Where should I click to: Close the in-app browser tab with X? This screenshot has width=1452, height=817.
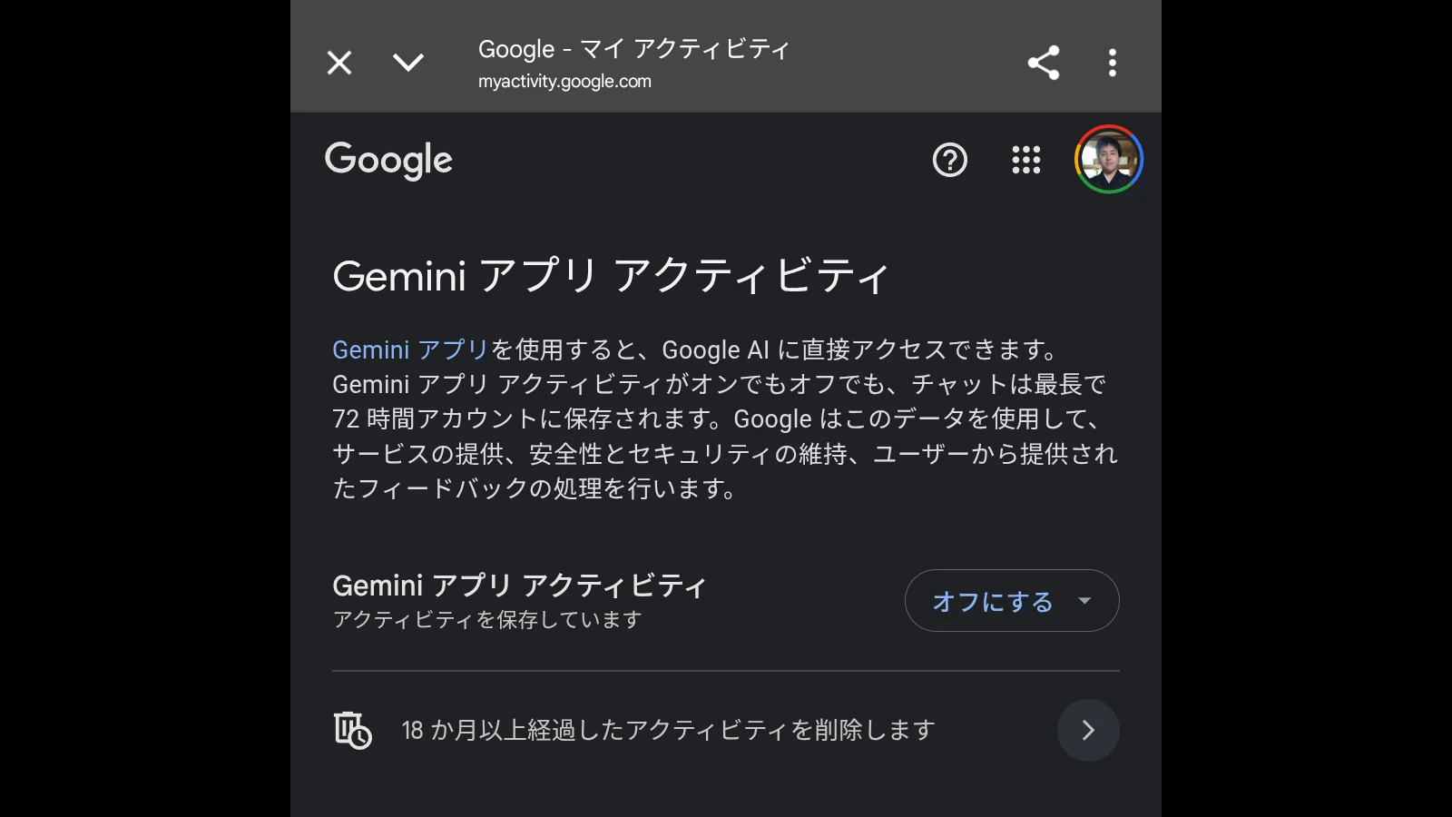[x=339, y=63]
